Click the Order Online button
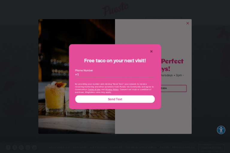 211,148
